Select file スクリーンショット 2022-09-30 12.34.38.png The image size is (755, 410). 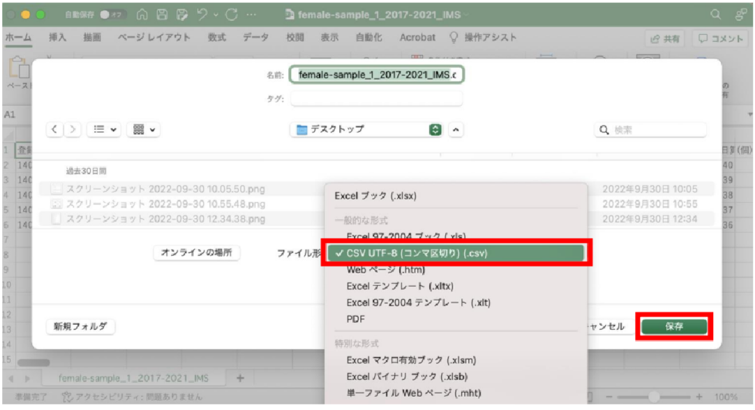tap(165, 219)
